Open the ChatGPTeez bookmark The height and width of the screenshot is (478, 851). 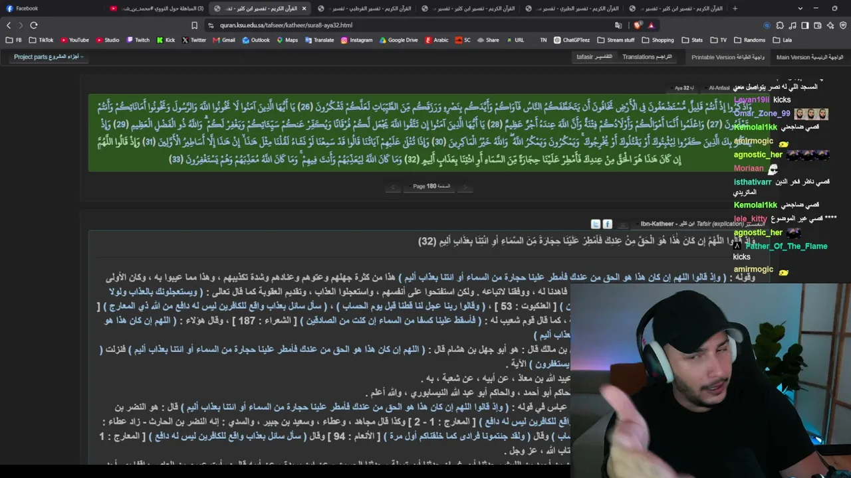[572, 40]
